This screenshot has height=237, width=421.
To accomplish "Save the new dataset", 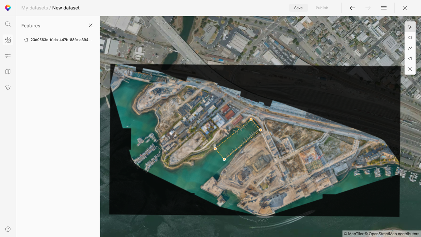I will coord(298,7).
